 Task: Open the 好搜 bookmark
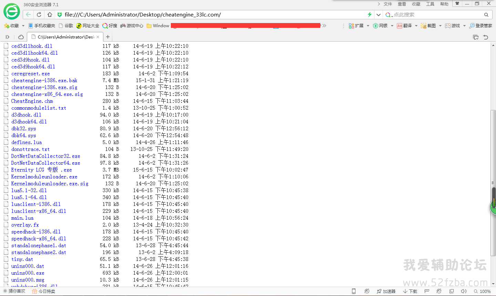(110, 26)
